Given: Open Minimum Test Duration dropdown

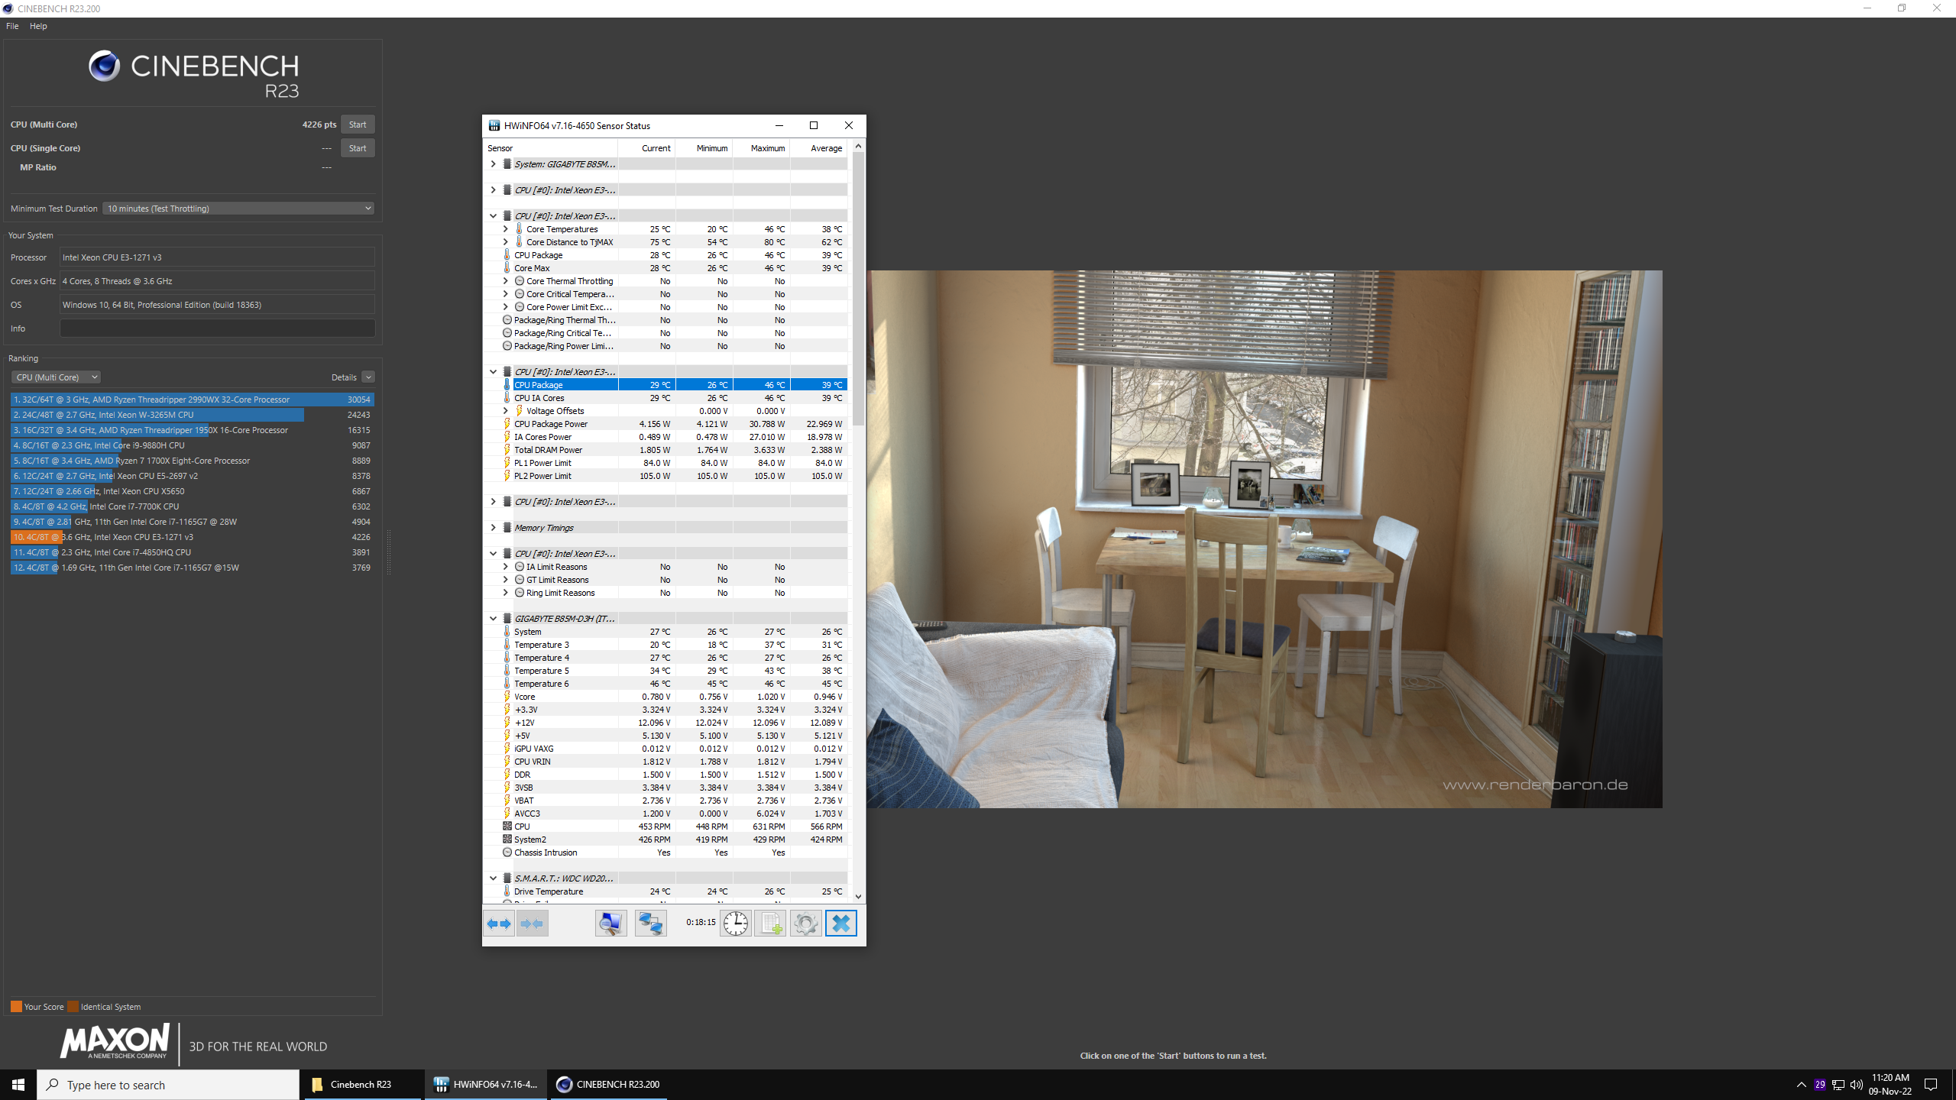Looking at the screenshot, I should (238, 209).
